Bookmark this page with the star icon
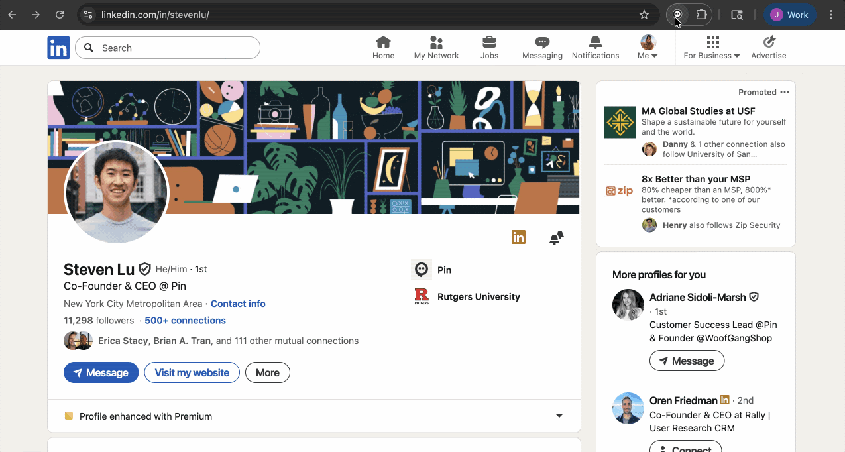The image size is (845, 452). point(644,15)
